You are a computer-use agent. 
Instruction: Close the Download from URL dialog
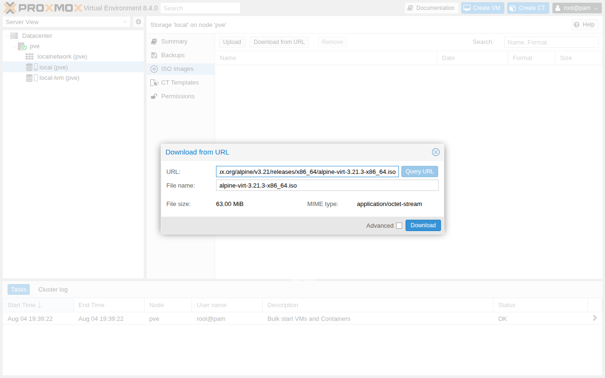point(436,152)
